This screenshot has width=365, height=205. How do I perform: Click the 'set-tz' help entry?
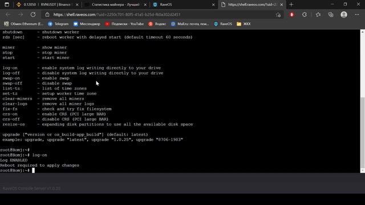[x=10, y=93]
